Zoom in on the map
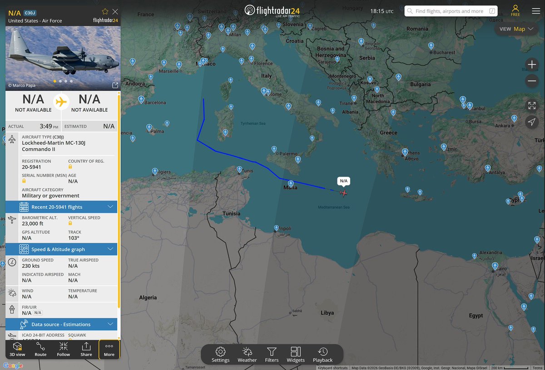545x370 pixels. click(x=532, y=64)
